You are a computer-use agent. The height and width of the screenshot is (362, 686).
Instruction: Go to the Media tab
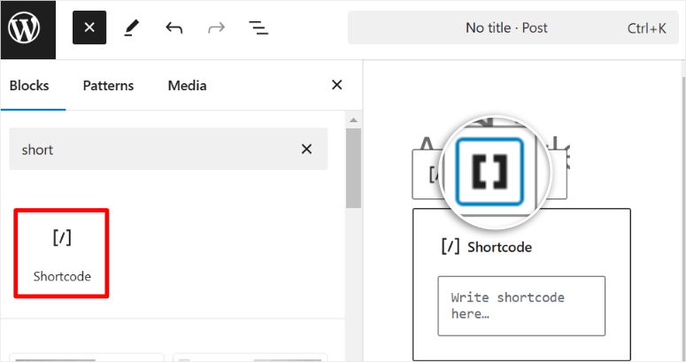click(187, 86)
